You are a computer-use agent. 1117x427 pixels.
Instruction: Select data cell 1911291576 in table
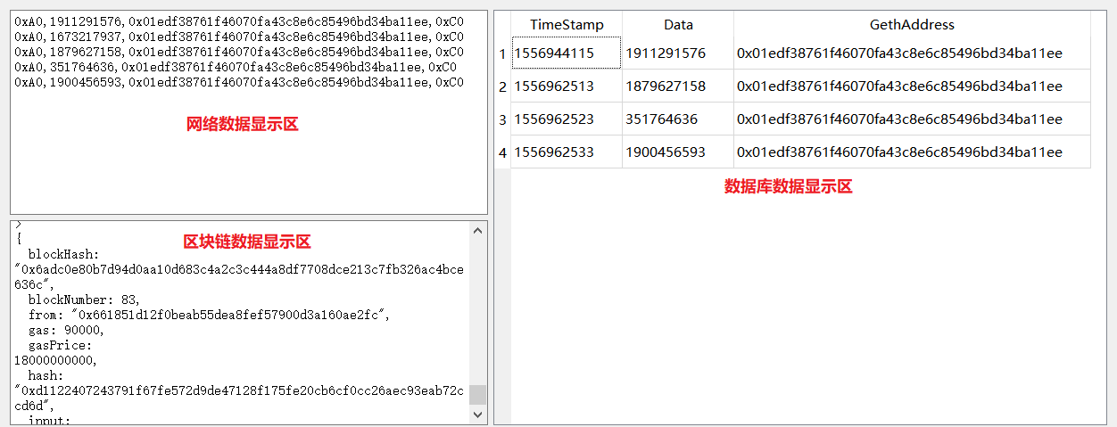pos(678,53)
